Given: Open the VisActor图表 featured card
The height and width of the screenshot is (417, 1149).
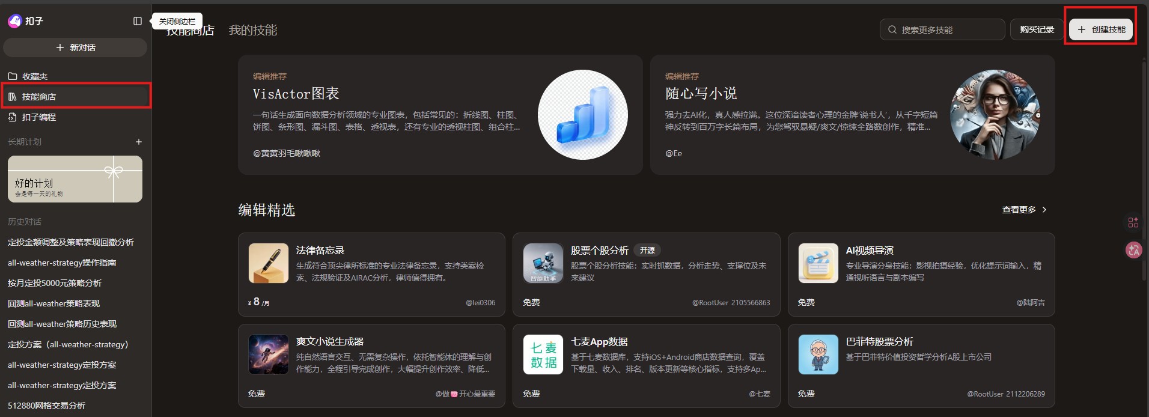Looking at the screenshot, I should 440,115.
